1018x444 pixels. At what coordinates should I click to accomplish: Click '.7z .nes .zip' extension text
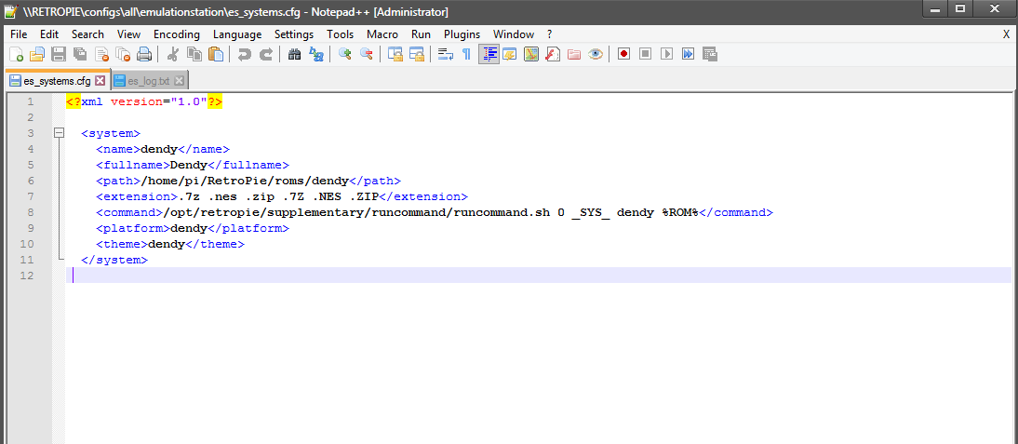[226, 196]
